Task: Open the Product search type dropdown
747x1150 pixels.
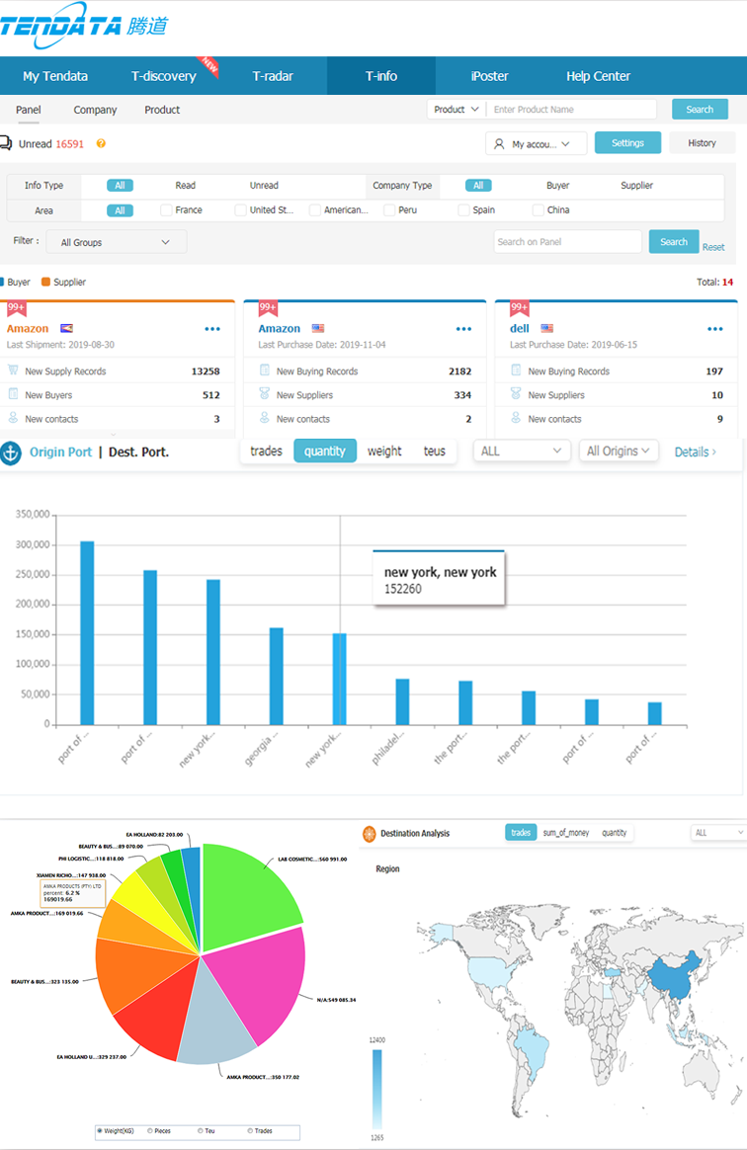Action: [456, 110]
